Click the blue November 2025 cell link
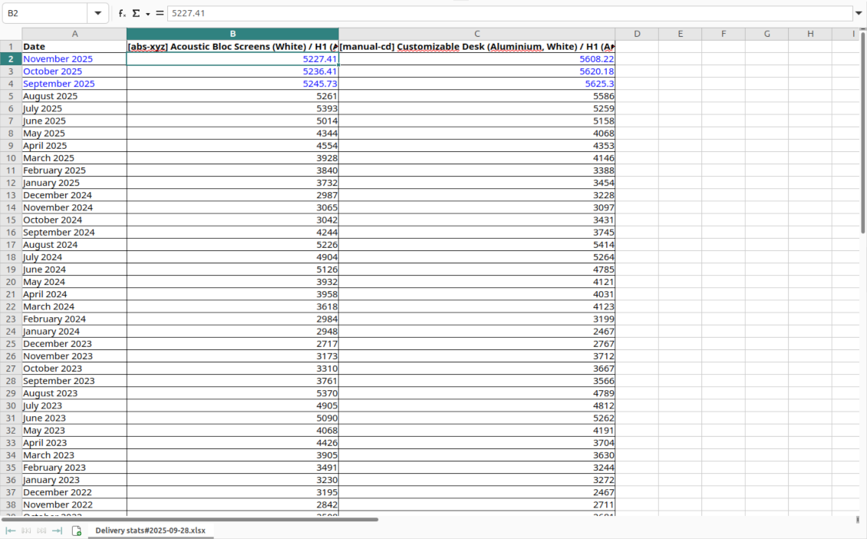Viewport: 867px width, 539px height. click(58, 58)
